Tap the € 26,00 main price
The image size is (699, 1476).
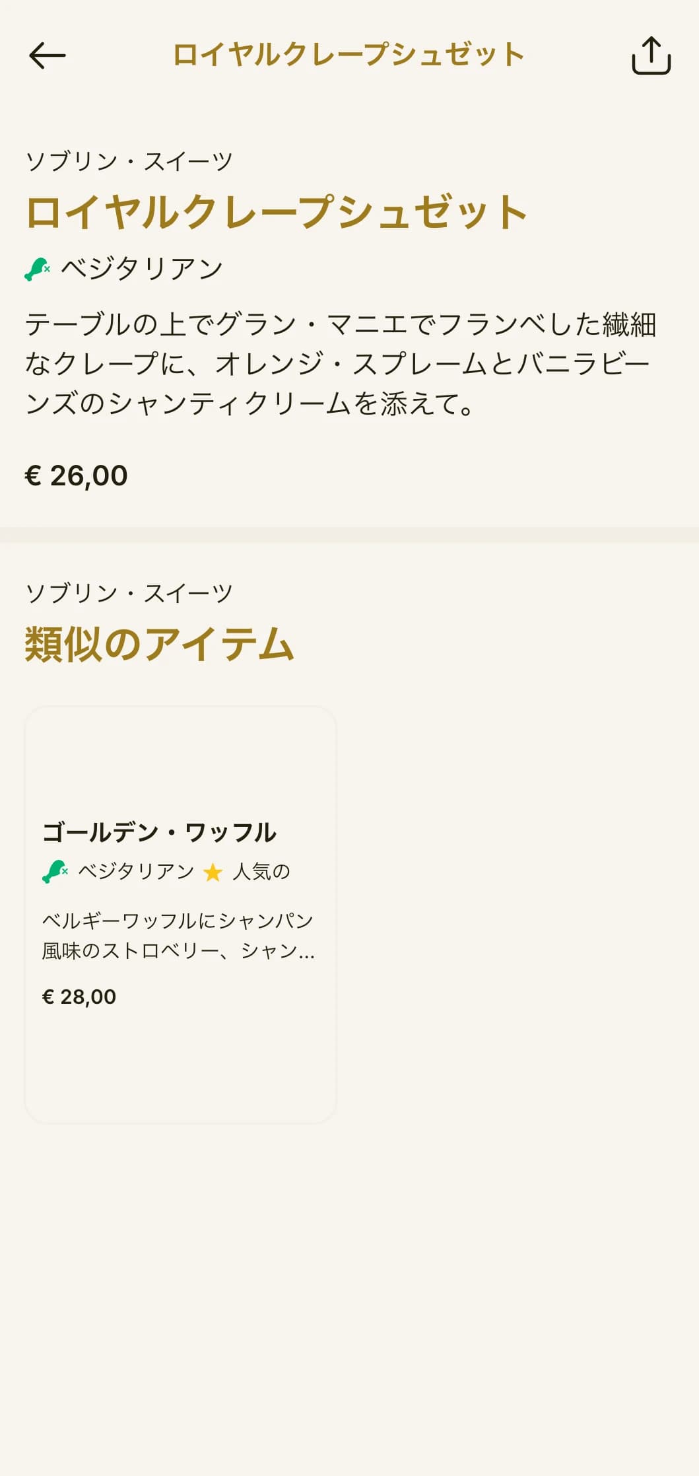tap(77, 475)
